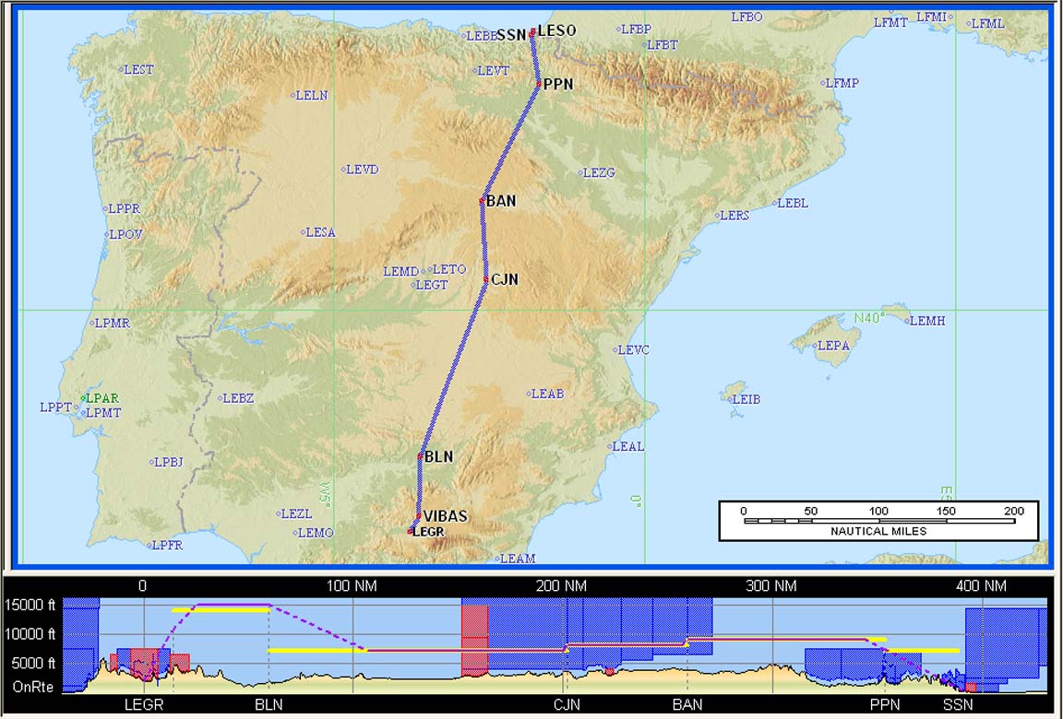
Task: Select the green LPAR airport marker
Action: tap(83, 398)
